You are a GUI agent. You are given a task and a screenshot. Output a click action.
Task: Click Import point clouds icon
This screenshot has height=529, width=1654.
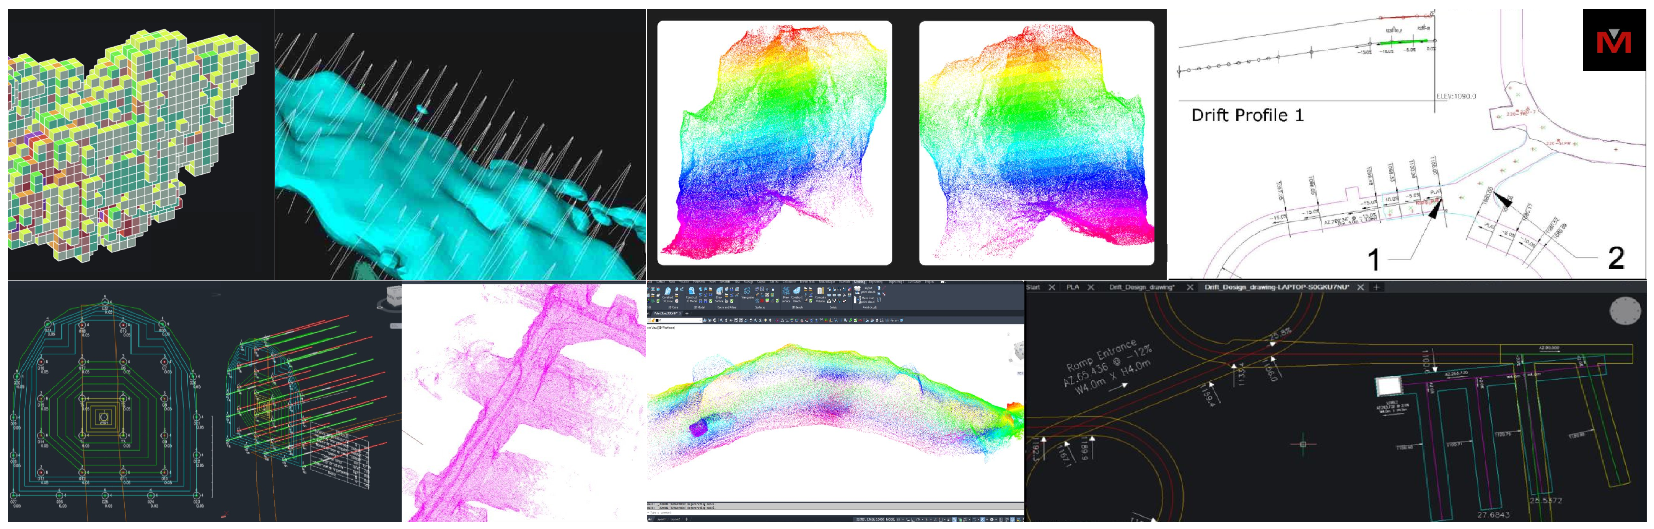pyautogui.click(x=857, y=290)
